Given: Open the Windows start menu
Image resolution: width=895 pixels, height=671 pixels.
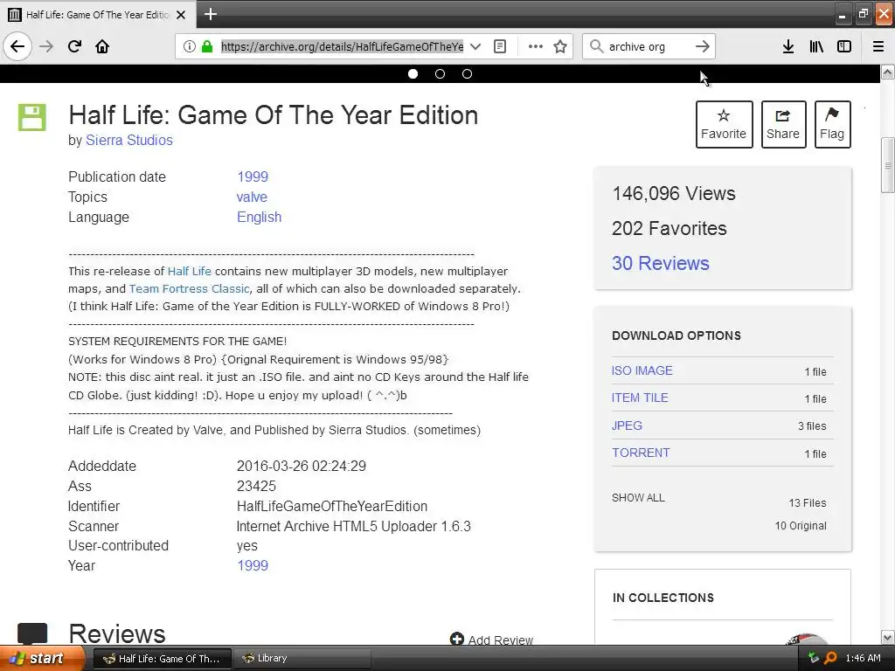Looking at the screenshot, I should (42, 659).
